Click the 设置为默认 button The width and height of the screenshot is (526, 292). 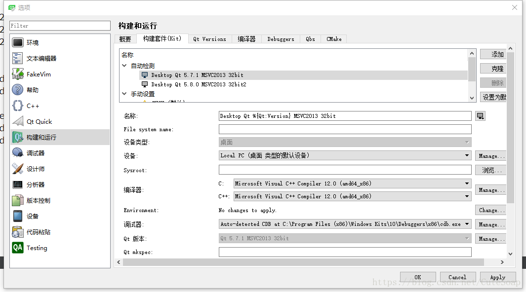(493, 97)
